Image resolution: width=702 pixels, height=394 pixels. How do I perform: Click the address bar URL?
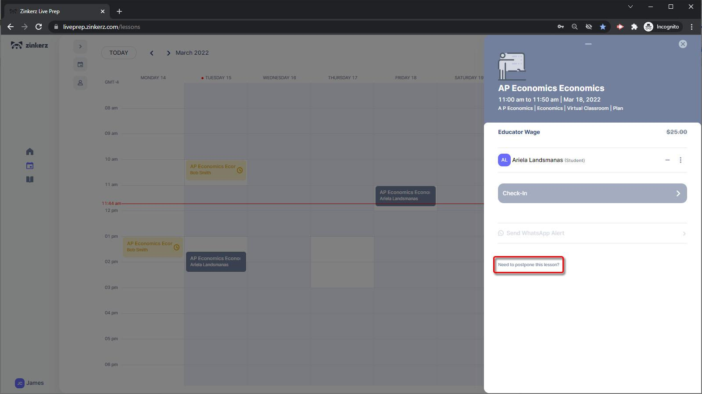101,27
